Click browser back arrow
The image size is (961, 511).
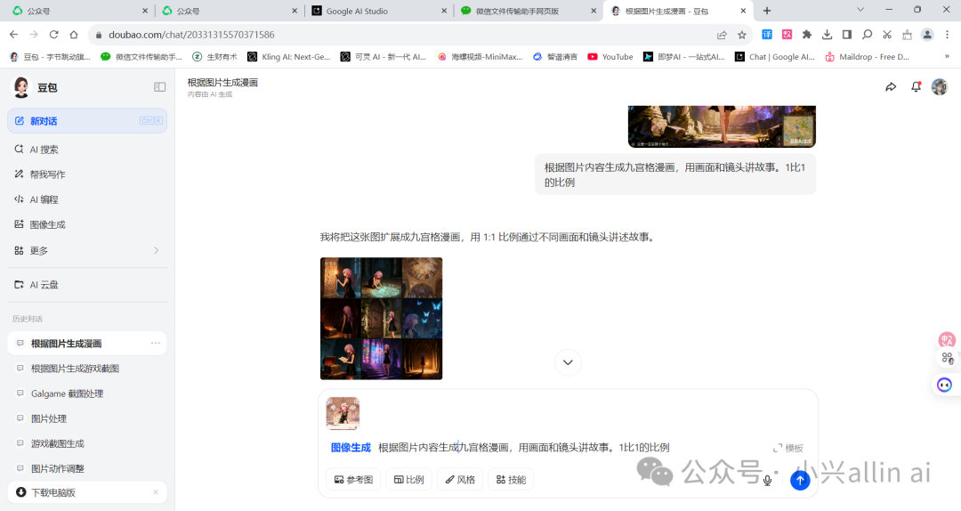point(14,35)
